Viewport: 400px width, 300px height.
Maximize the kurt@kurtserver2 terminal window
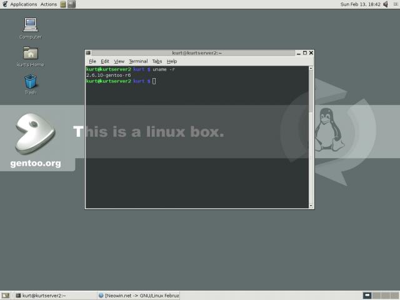pos(305,52)
